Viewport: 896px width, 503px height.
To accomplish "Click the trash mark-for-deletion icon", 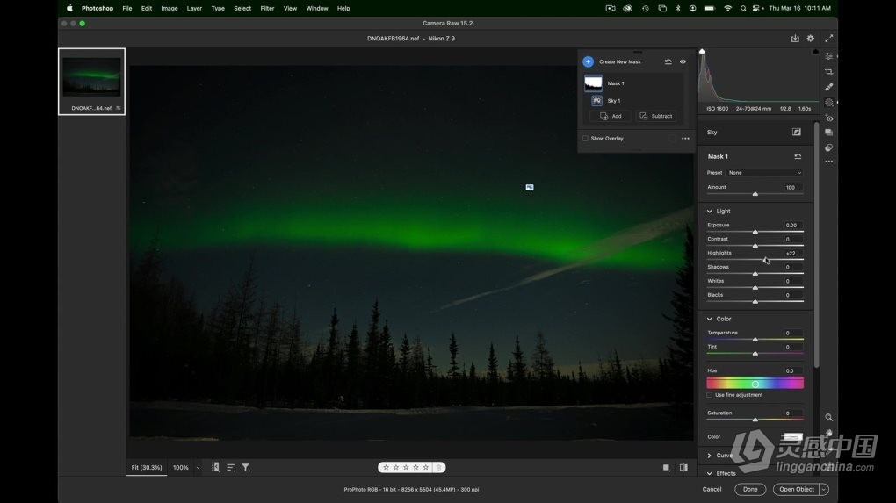I will [439, 467].
